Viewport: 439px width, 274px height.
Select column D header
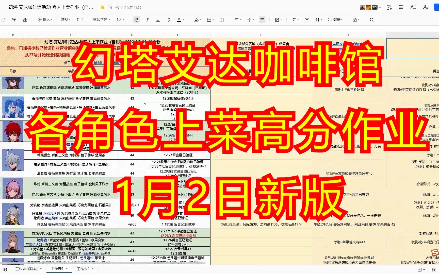coord(132,35)
